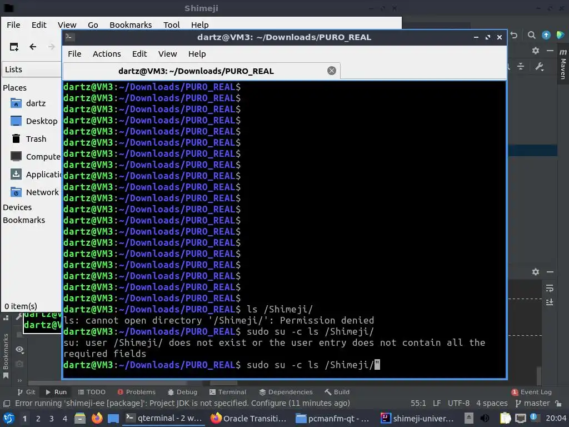Screen dimensions: 569x427
Task: Close the PURO_REAL terminal tab
Action: click(331, 71)
